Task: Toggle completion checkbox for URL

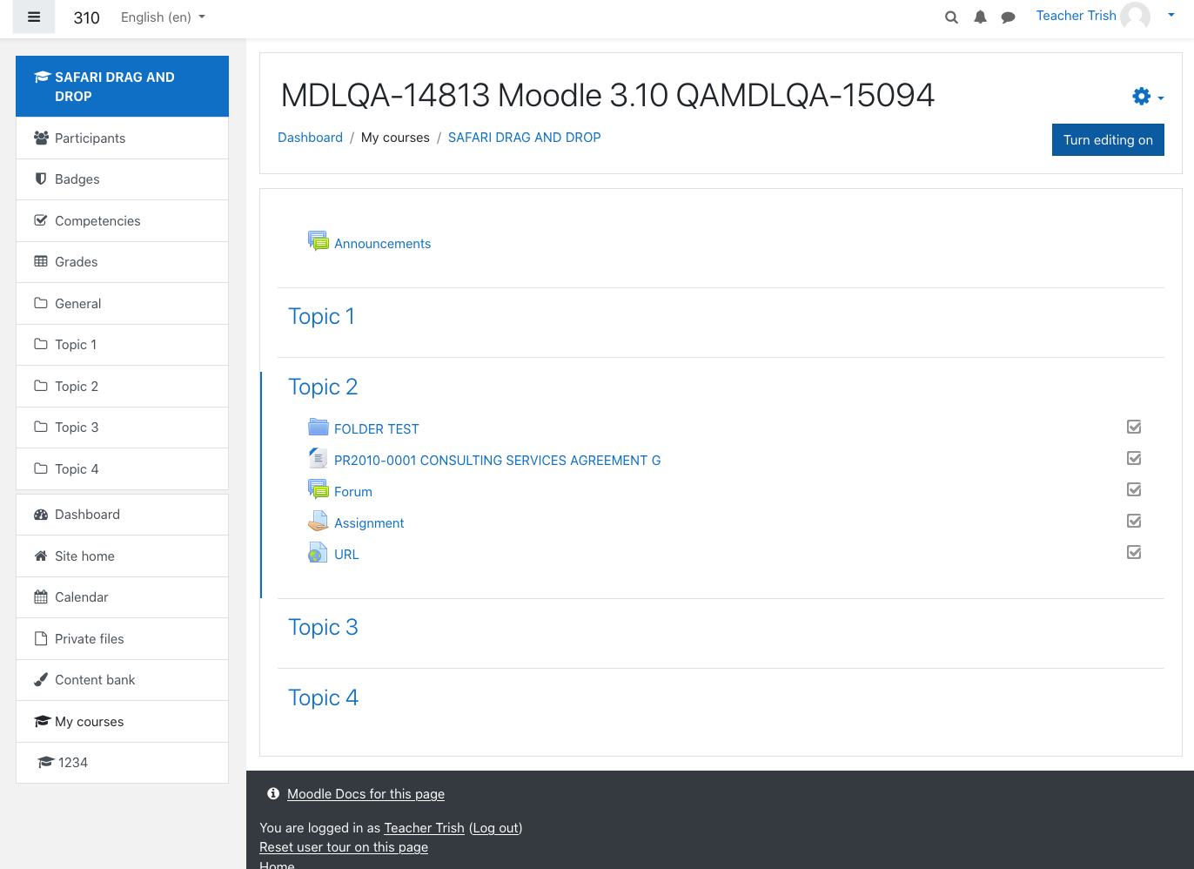Action: 1134,552
